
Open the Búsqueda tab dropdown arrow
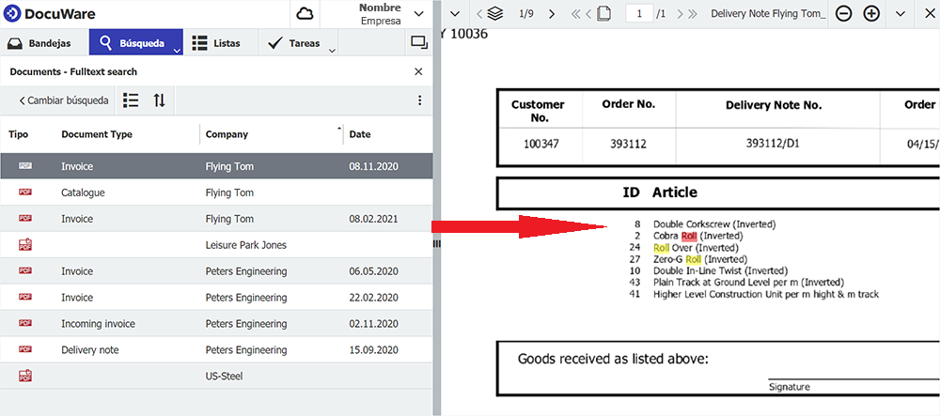[178, 49]
